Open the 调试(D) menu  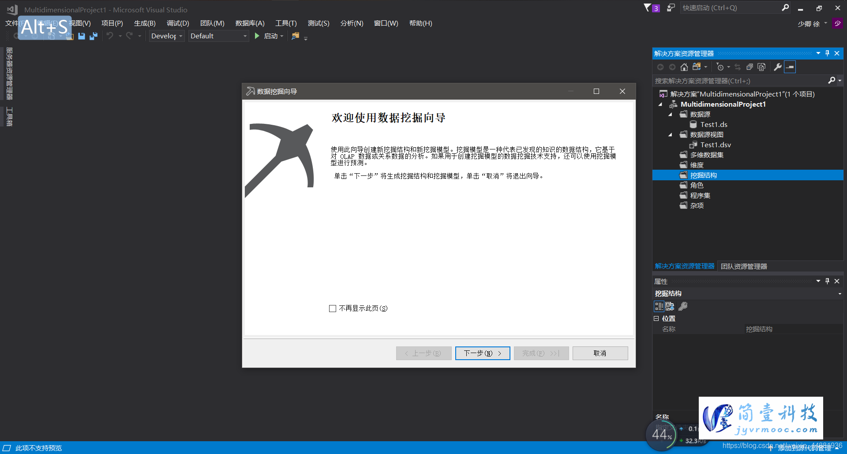tap(178, 23)
